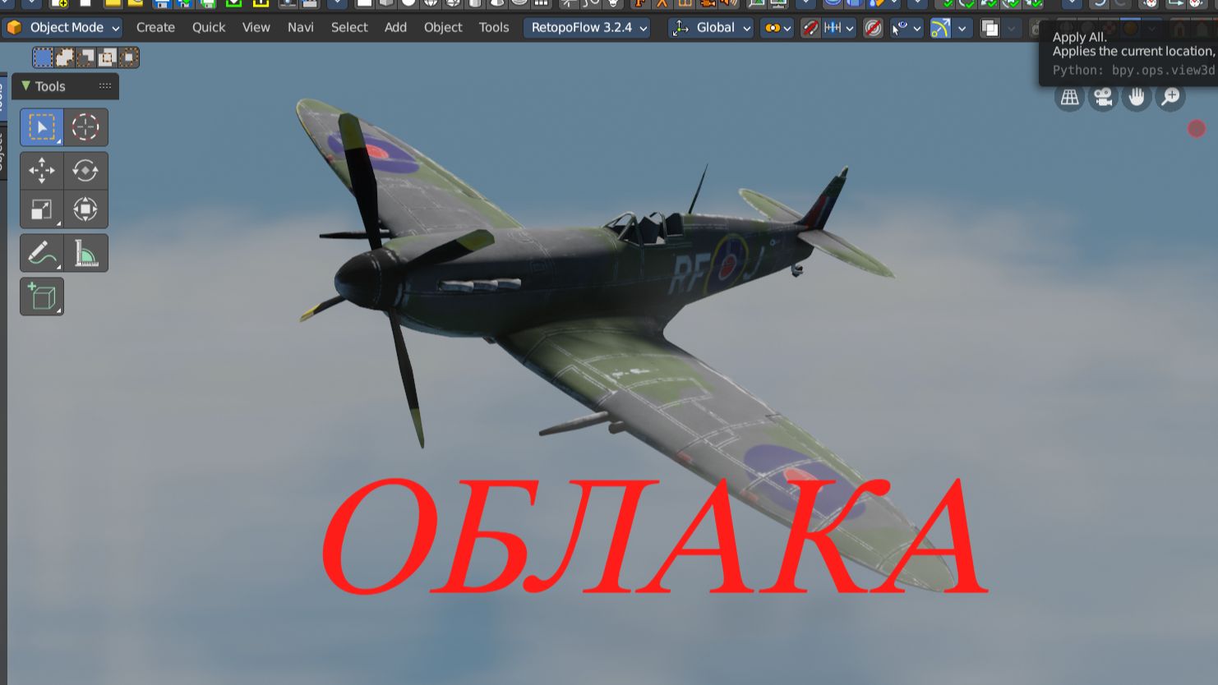Open the Object menu

[443, 28]
